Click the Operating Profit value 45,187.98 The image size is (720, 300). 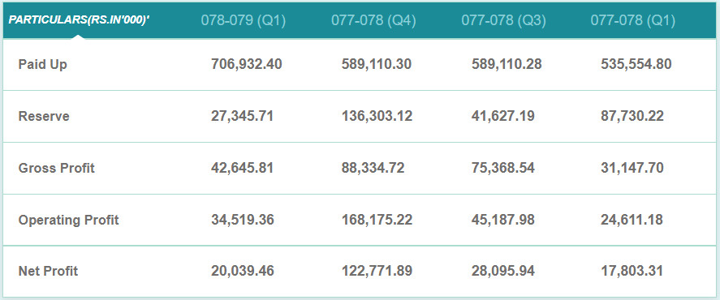tap(502, 221)
